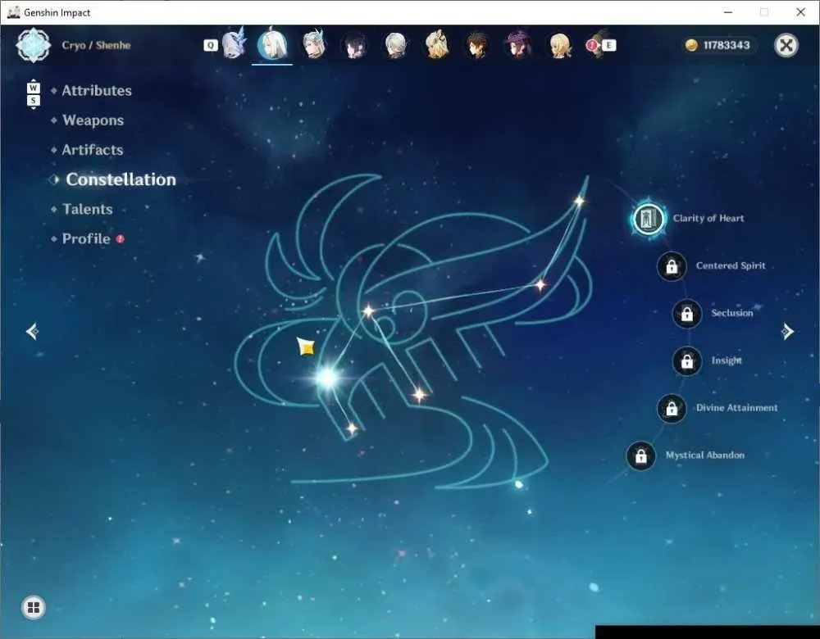
Task: Click the Cryo element emblem beside Shenhe's name
Action: [34, 45]
